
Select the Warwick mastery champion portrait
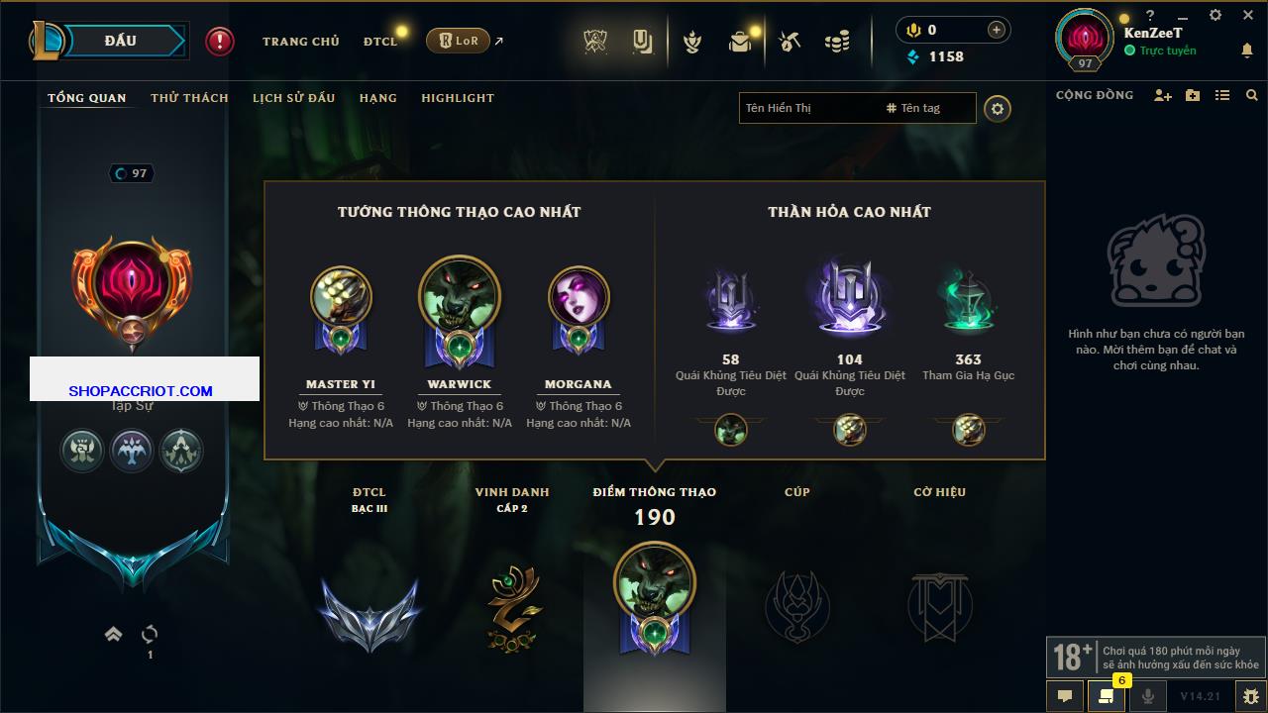459,297
